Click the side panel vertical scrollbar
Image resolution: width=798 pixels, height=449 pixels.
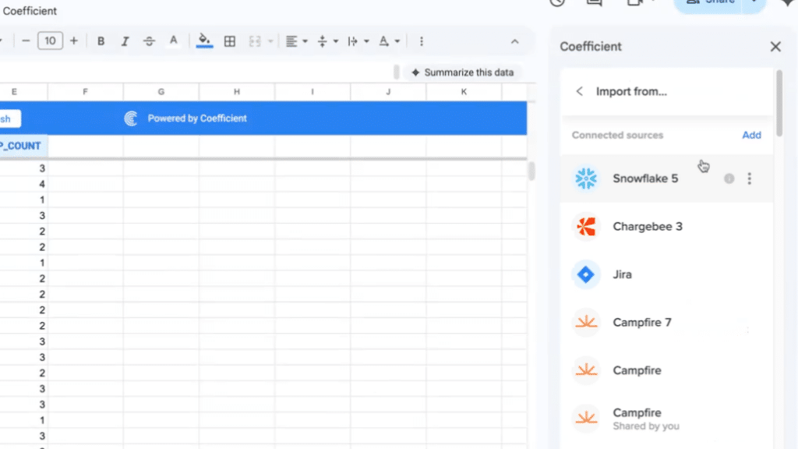click(779, 104)
